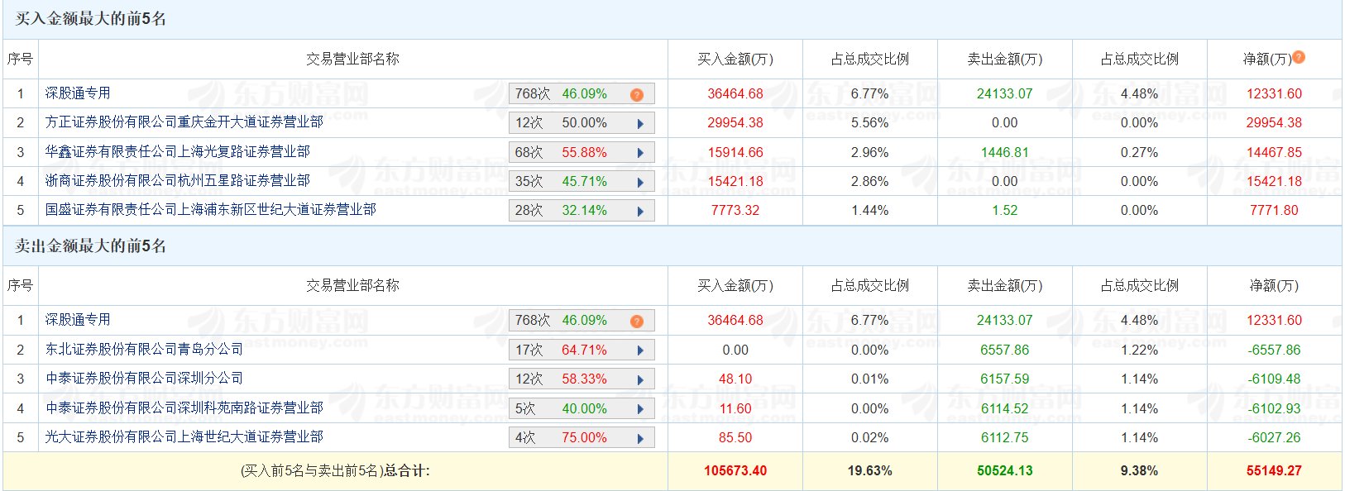Expand 方正证券重庆金开大道 row details arrow

[x=640, y=124]
